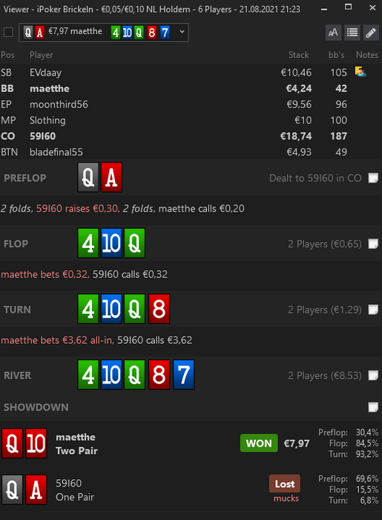Toggle the checkbox beside the hand selector
The width and height of the screenshot is (382, 520).
click(8, 33)
